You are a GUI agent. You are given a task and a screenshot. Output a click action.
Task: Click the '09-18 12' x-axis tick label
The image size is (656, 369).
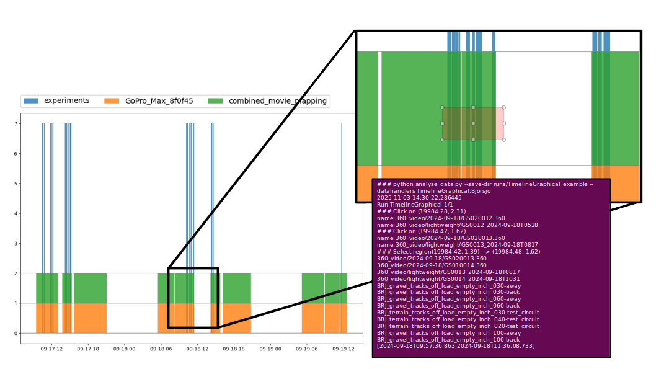pyautogui.click(x=197, y=349)
